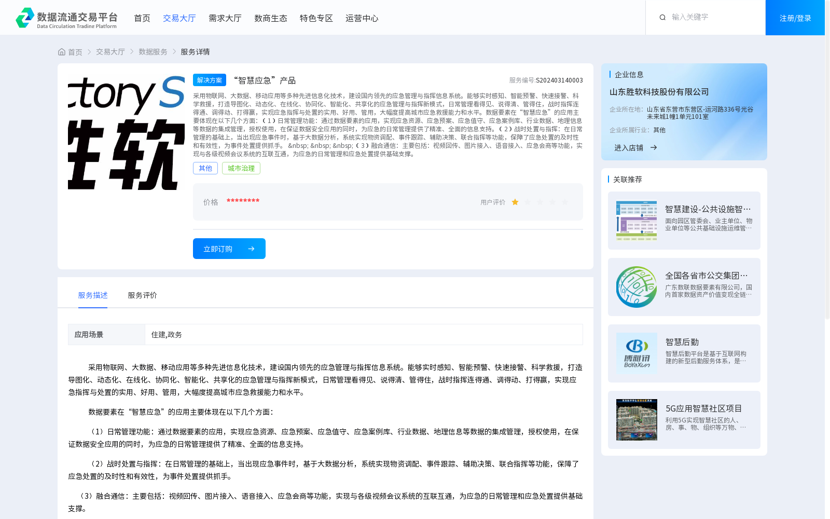Click the 智慧后勤 title
The width and height of the screenshot is (830, 519).
(x=682, y=342)
